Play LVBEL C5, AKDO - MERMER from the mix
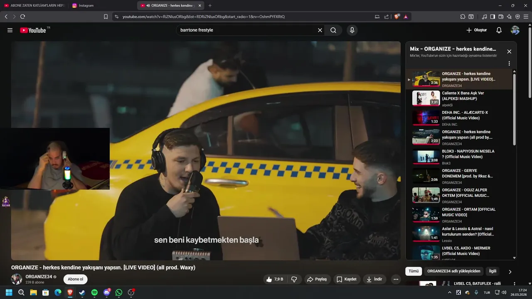Image resolution: width=532 pixels, height=299 pixels. (459, 253)
